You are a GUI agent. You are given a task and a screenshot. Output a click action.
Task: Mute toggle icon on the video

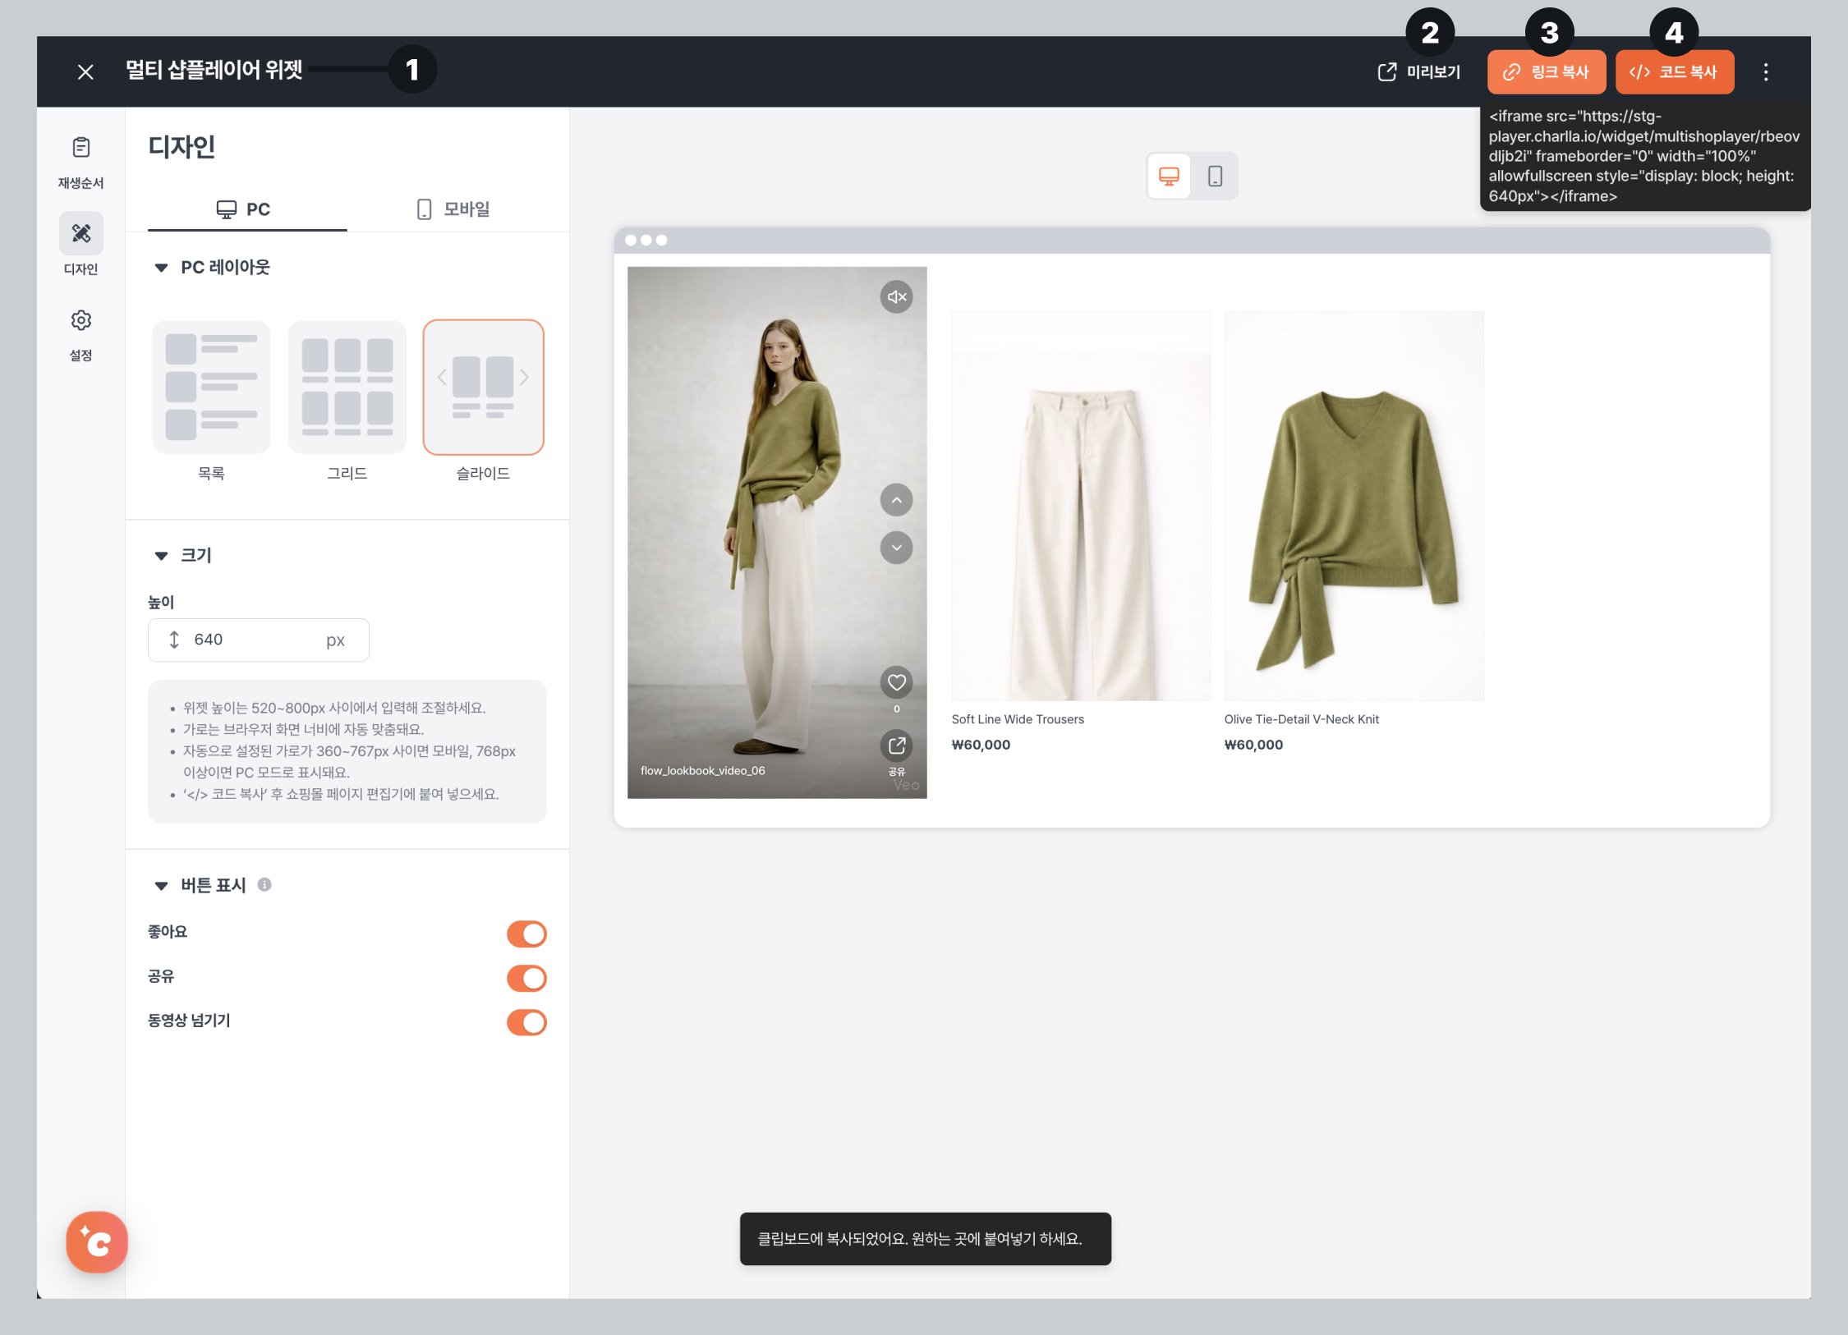point(896,296)
